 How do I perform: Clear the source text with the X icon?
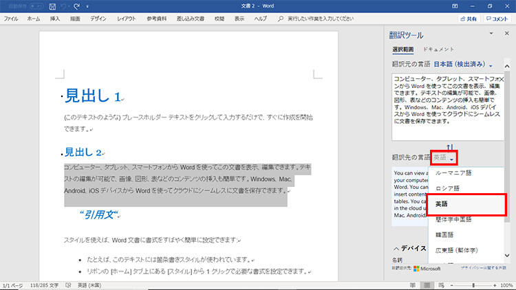point(501,80)
